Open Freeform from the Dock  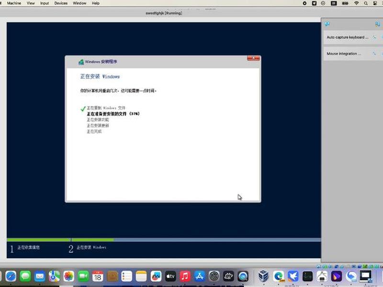pyautogui.click(x=156, y=276)
